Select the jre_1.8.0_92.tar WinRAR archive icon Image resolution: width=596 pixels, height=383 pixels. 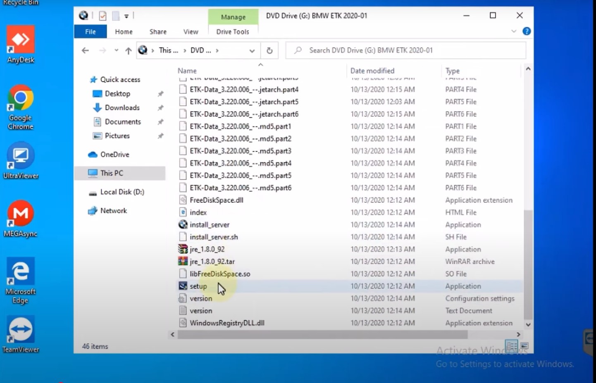pos(183,262)
